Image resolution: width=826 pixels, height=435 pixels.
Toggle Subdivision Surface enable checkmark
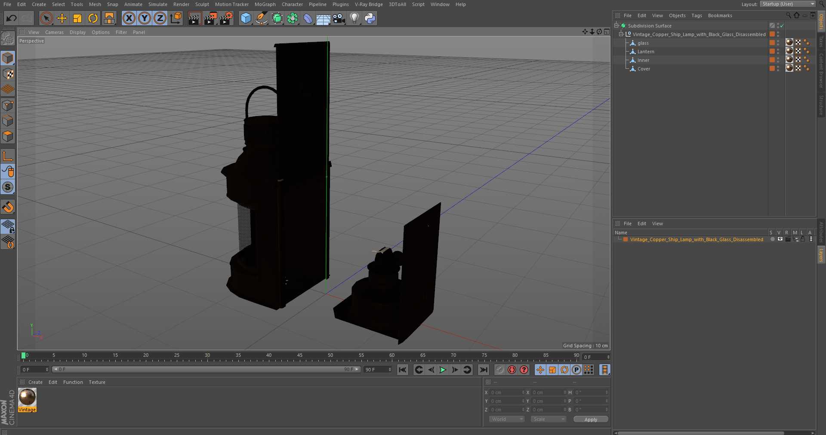[x=782, y=26]
